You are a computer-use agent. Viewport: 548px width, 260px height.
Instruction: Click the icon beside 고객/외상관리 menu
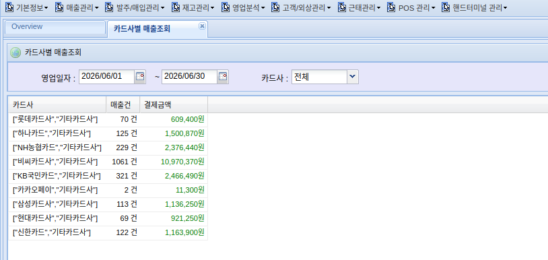click(276, 7)
